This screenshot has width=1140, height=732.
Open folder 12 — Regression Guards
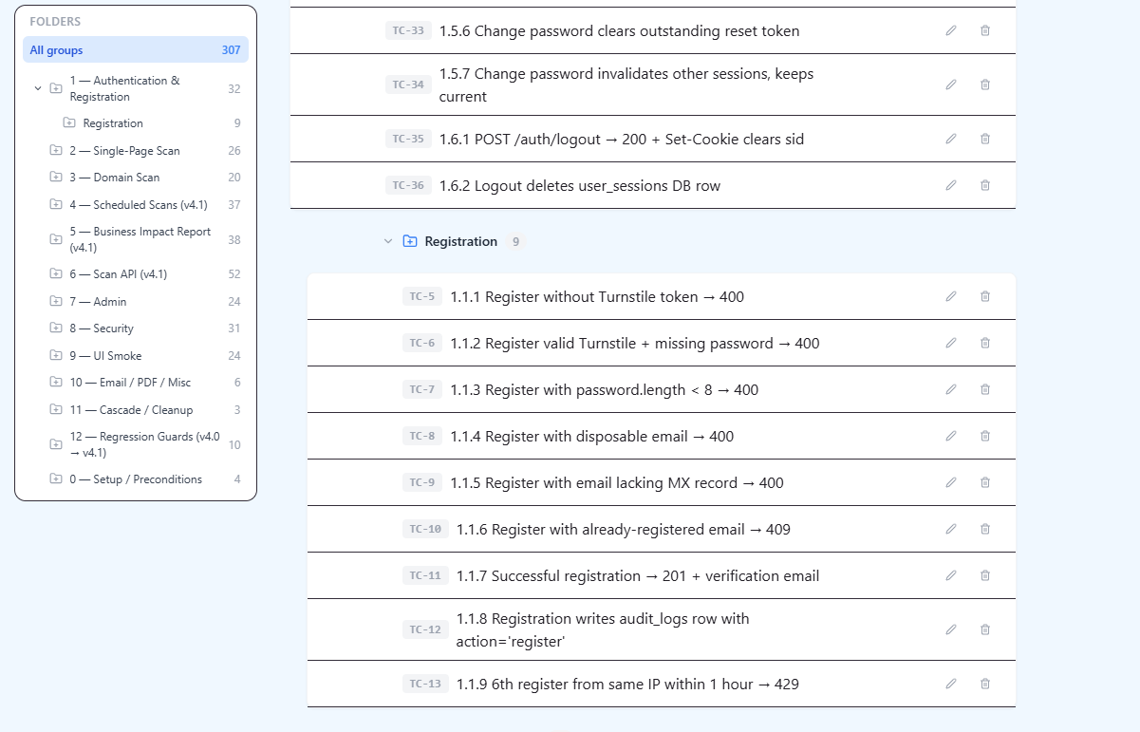tap(145, 444)
